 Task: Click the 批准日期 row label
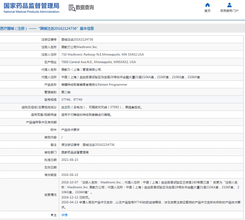pyautogui.click(x=50, y=160)
